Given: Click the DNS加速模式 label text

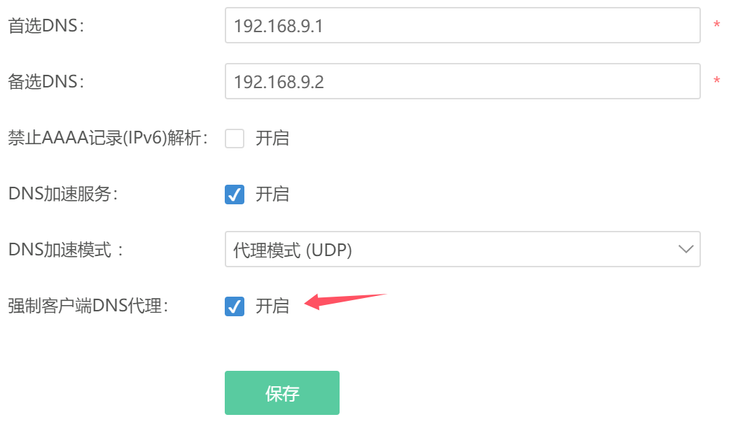Looking at the screenshot, I should (66, 250).
